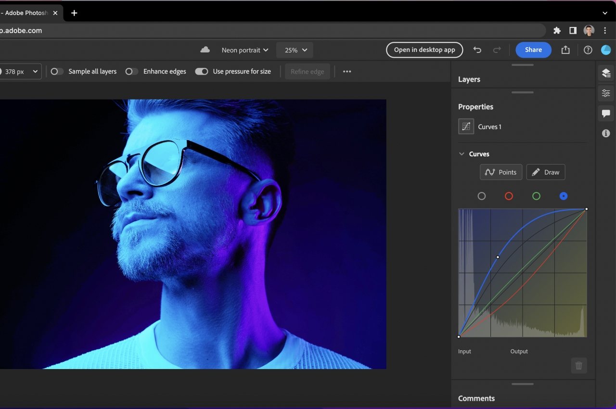This screenshot has width=616, height=409.
Task: Collapse the Curves section chevron
Action: tap(462, 154)
